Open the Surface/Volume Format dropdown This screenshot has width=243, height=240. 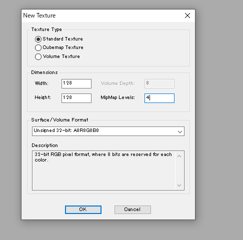[108, 131]
